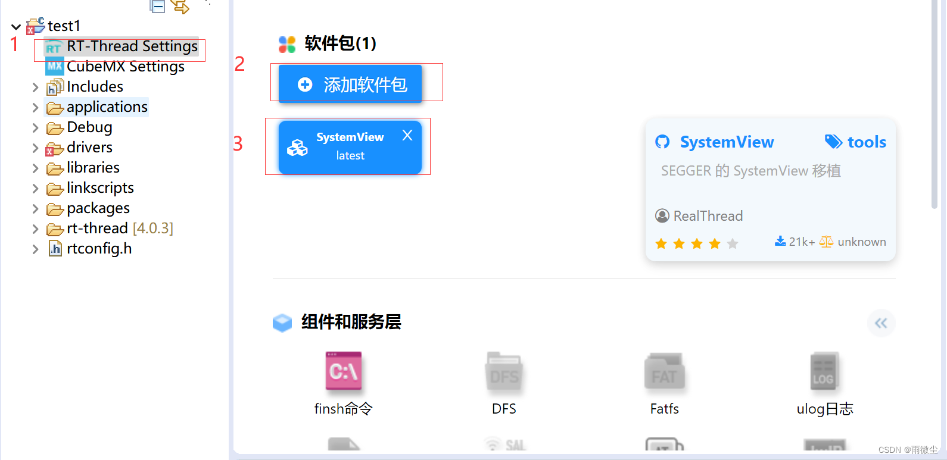
Task: Select the SystemView latest package tile
Action: pyautogui.click(x=350, y=148)
